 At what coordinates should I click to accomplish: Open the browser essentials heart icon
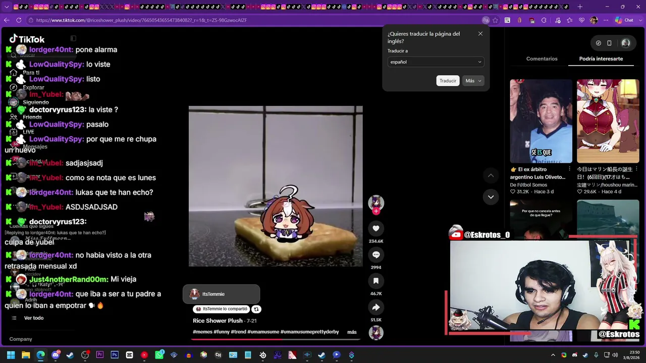coord(582,20)
